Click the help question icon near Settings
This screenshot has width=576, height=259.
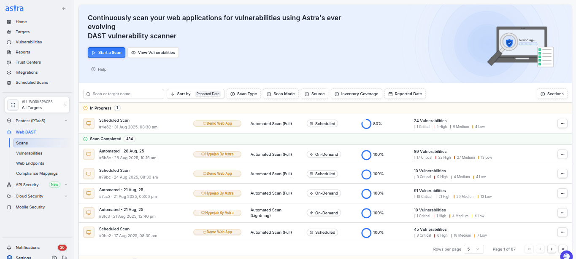[x=54, y=257]
